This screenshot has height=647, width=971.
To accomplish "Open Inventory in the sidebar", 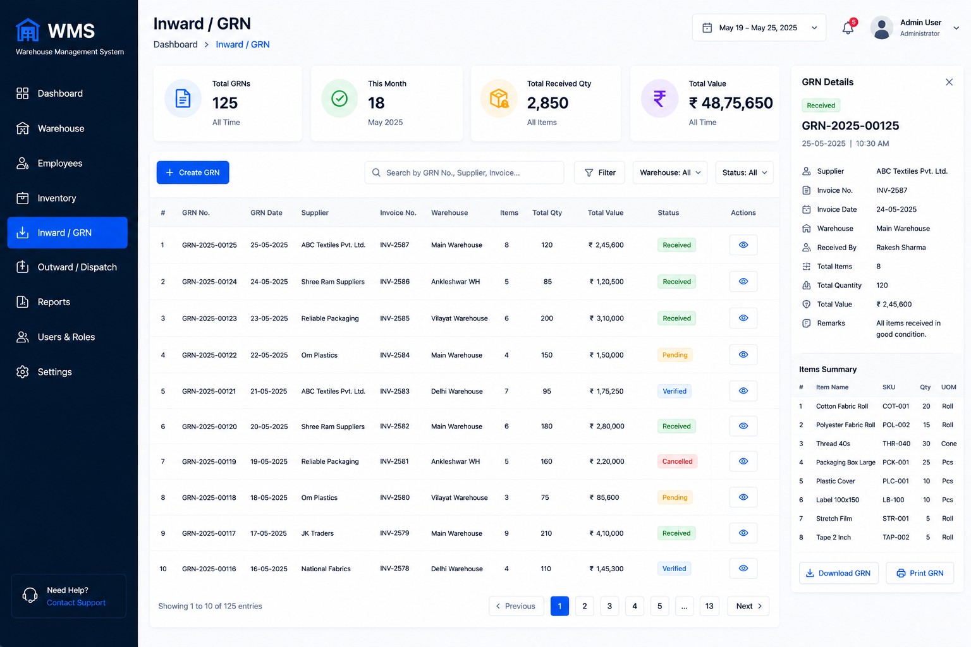I will pyautogui.click(x=67, y=198).
